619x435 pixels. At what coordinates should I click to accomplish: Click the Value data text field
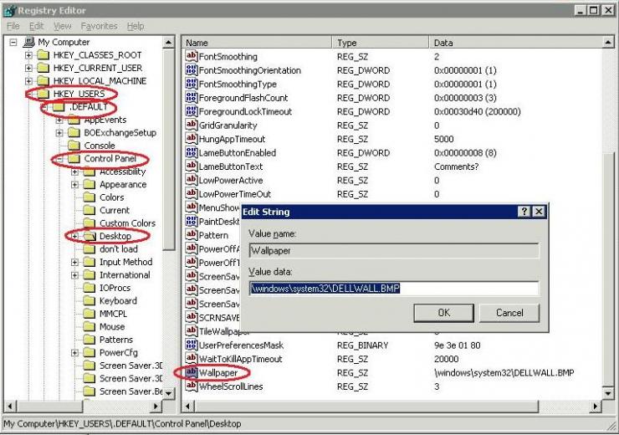point(394,288)
